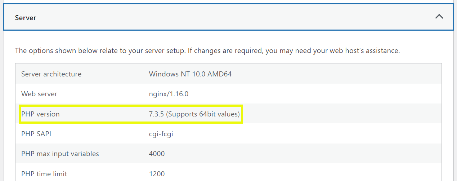Click the Server accordion heading text
This screenshot has width=457, height=181.
point(26,17)
